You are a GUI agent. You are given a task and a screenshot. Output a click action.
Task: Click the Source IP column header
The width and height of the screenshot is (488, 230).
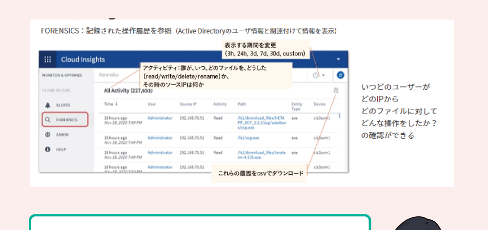188,104
